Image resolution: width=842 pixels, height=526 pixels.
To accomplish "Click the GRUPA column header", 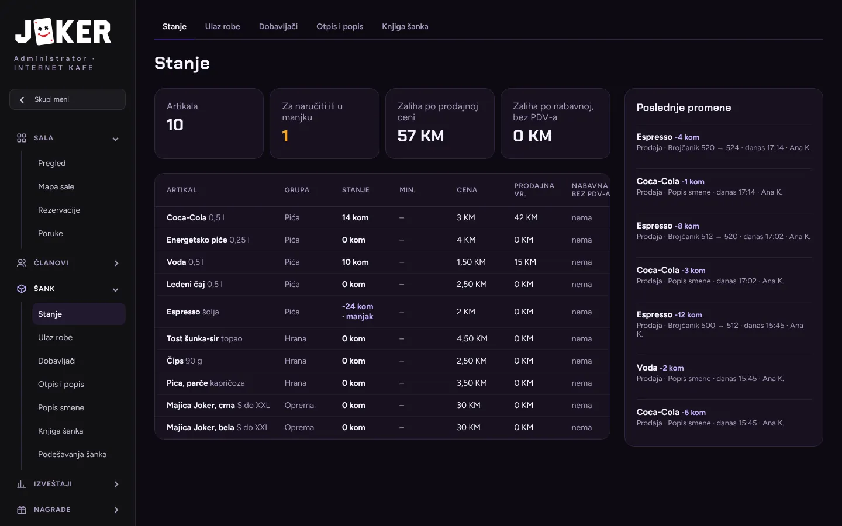I will (x=297, y=190).
